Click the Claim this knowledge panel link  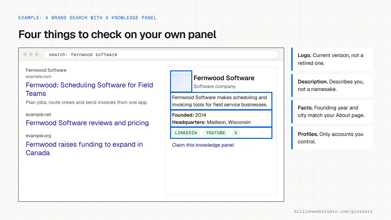(x=203, y=145)
